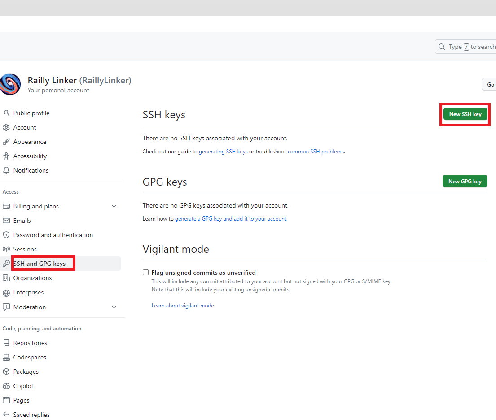
Task: Click the Vigilant mode heading
Action: pyautogui.click(x=176, y=249)
